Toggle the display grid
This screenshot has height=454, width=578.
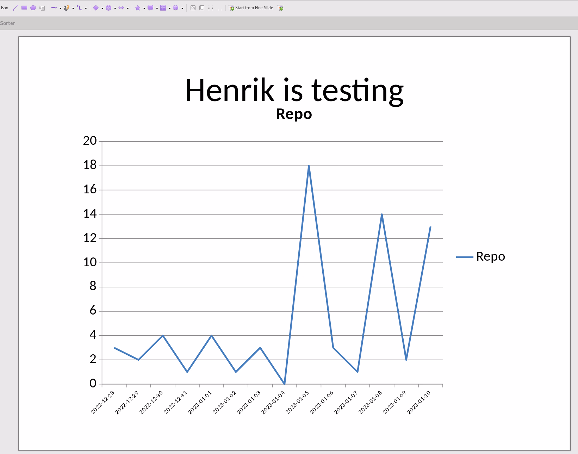(x=210, y=7)
